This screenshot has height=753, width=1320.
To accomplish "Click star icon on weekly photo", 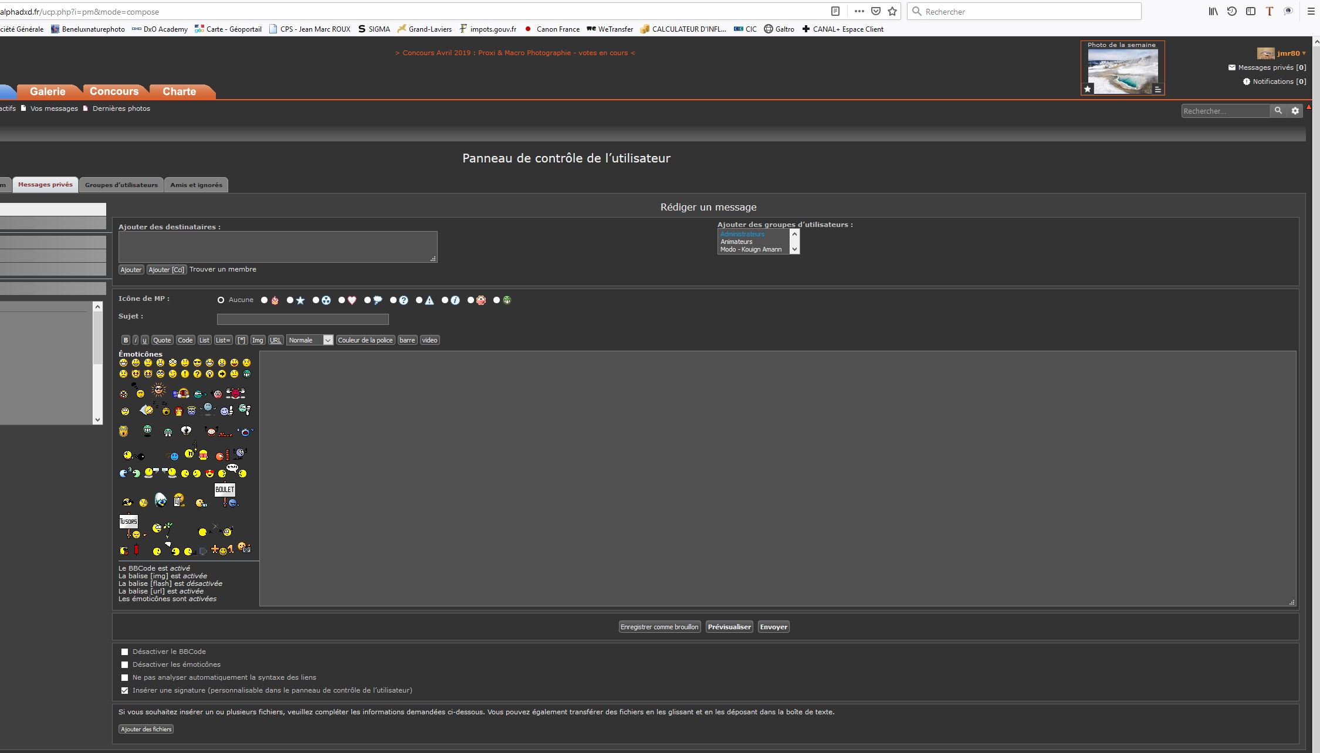I will (1088, 89).
